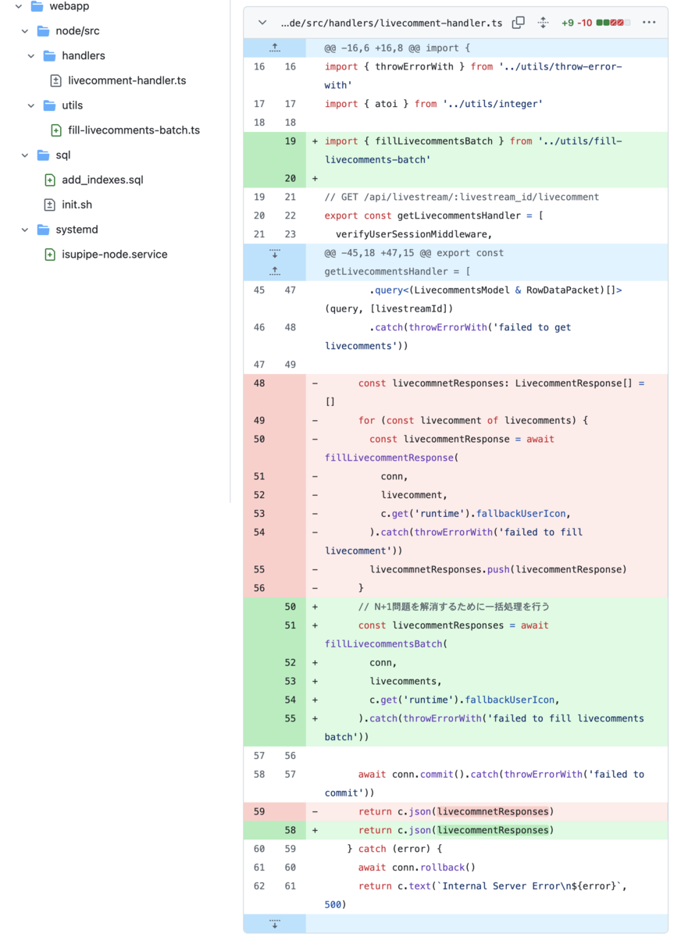Open livecomment-handler.ts in the file tree
This screenshot has width=681, height=937.
[x=127, y=80]
